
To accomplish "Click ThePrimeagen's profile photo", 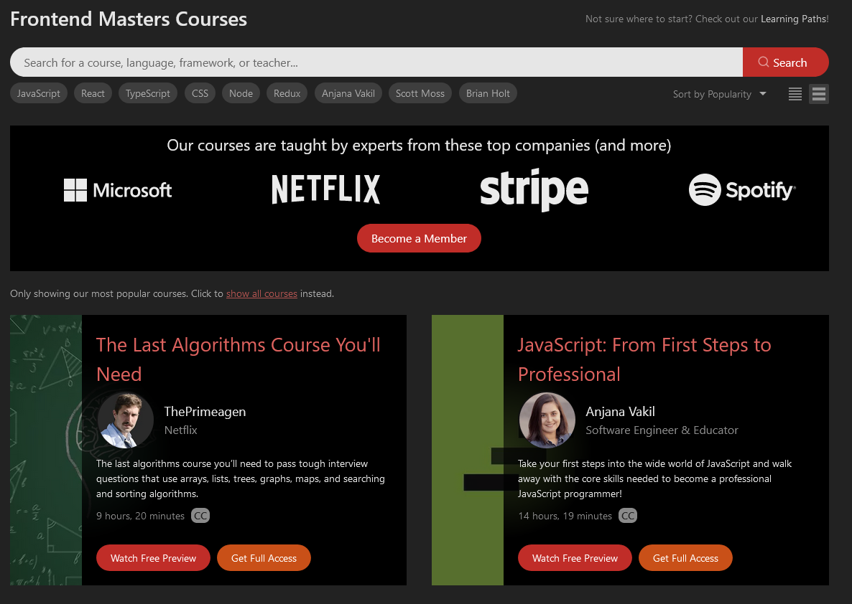I will tap(126, 420).
